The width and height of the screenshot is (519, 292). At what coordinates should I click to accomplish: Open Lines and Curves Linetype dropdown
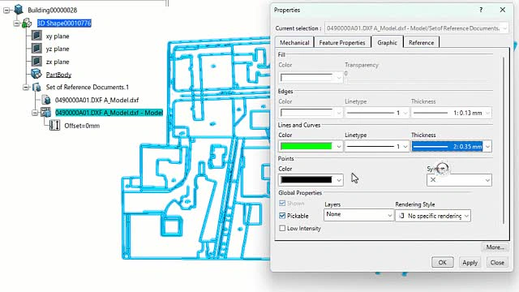point(405,146)
